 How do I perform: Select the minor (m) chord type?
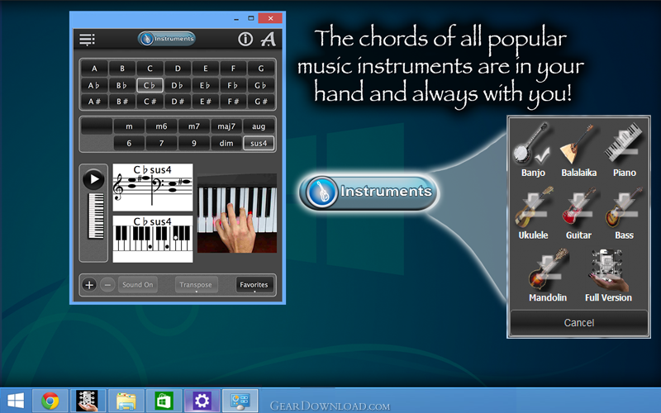coord(129,126)
